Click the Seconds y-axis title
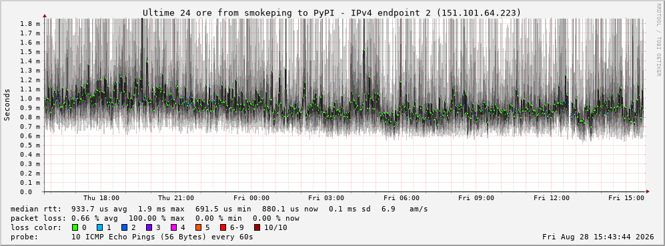Viewport: 665px width, 246px height. click(x=7, y=104)
